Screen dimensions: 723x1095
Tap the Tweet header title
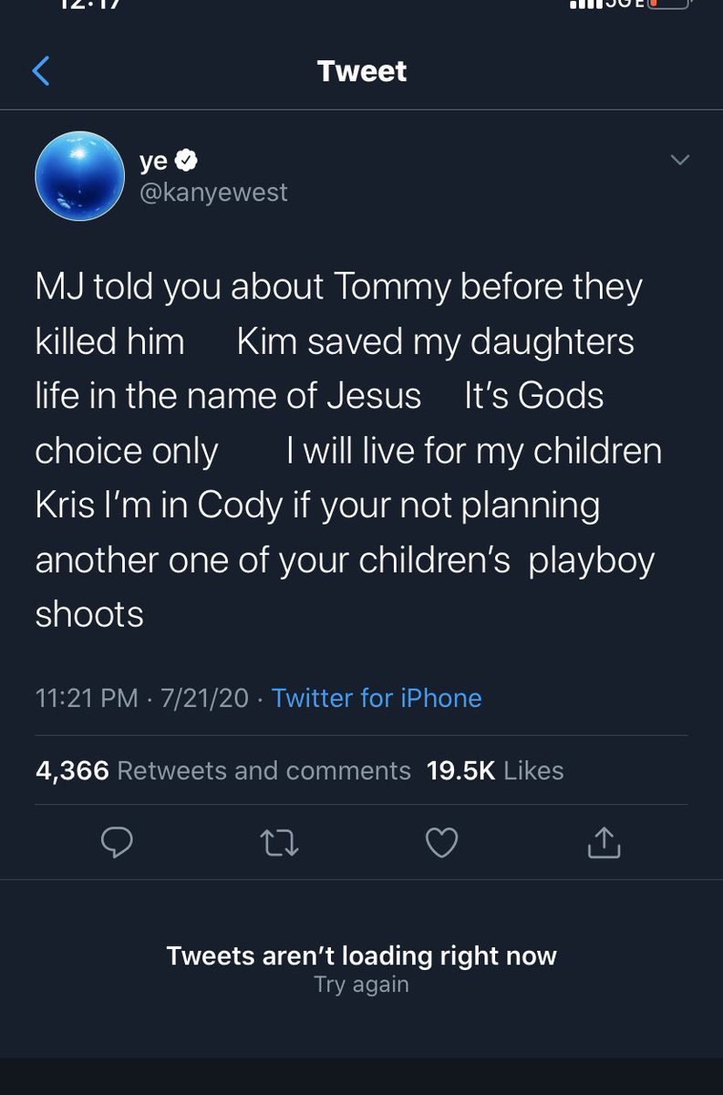(362, 71)
